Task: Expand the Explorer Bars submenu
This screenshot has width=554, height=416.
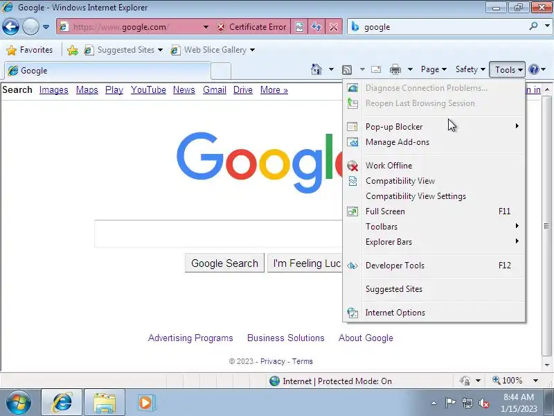Action: [434, 242]
